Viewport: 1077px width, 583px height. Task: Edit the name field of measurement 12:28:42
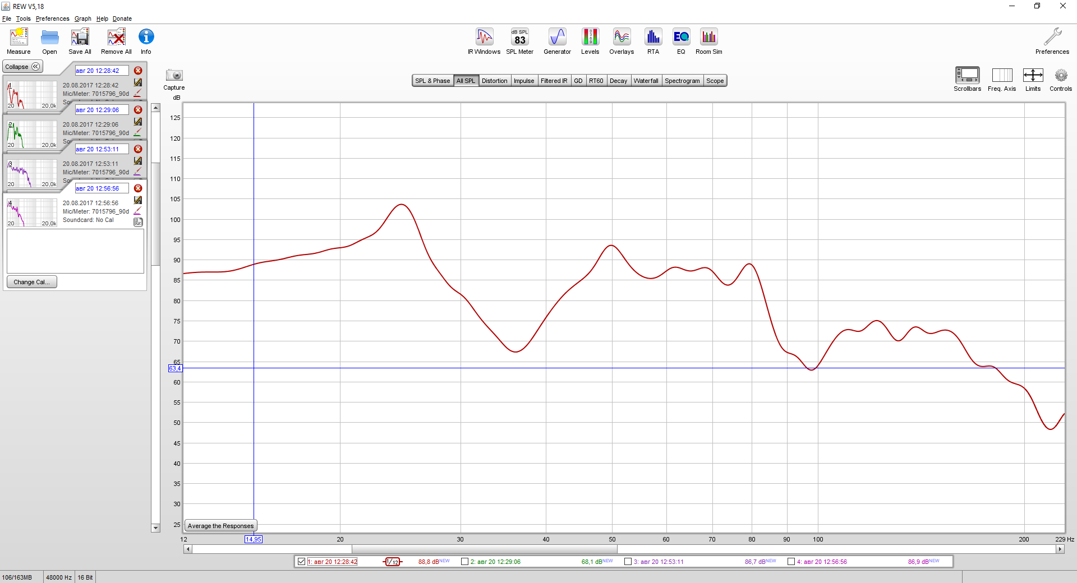click(x=102, y=71)
